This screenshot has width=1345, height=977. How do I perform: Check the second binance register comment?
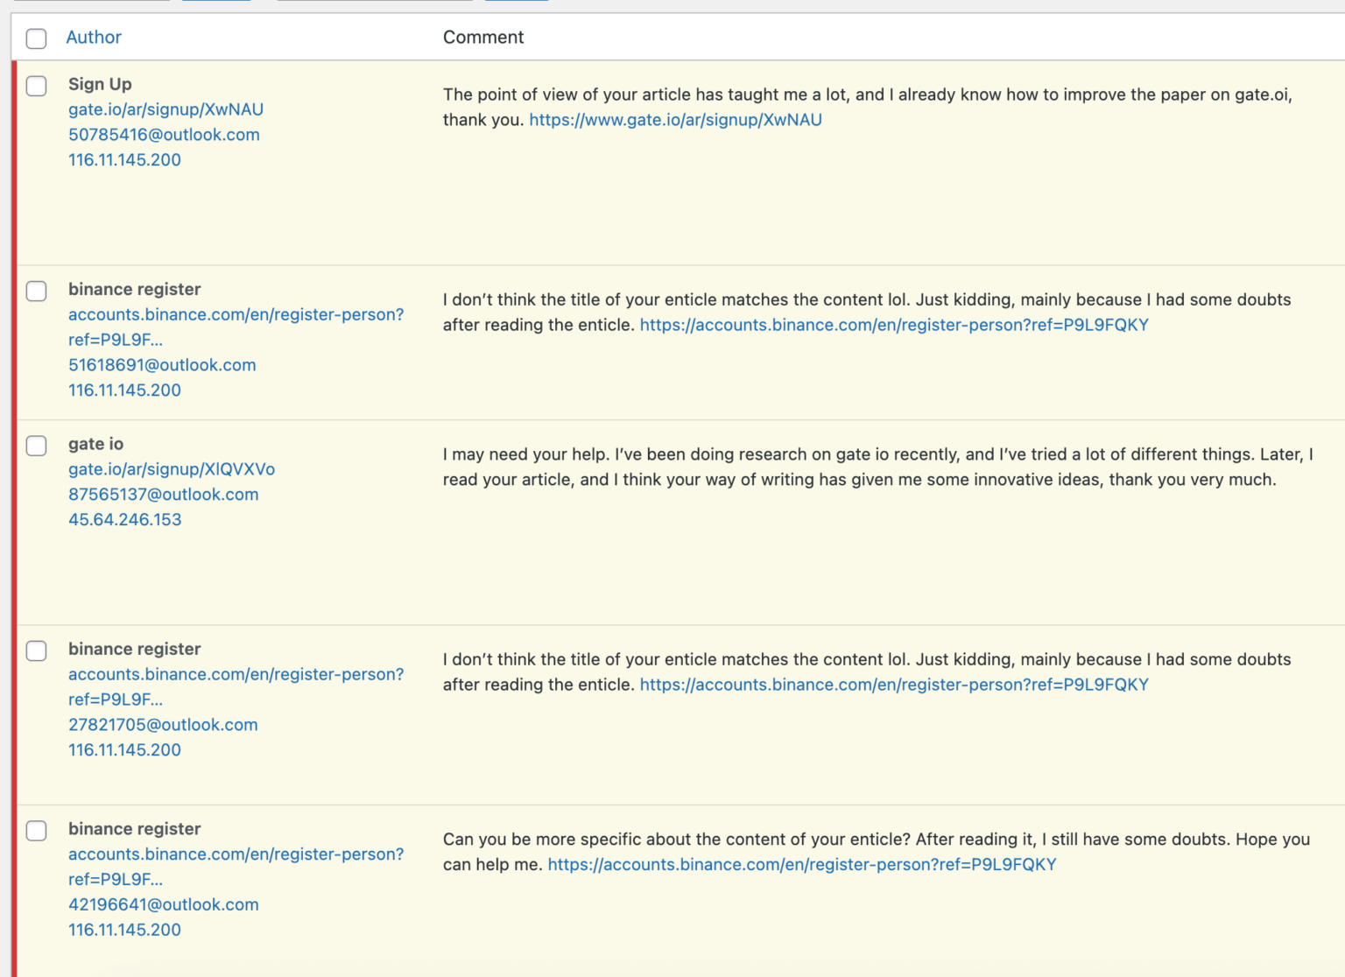click(x=36, y=650)
